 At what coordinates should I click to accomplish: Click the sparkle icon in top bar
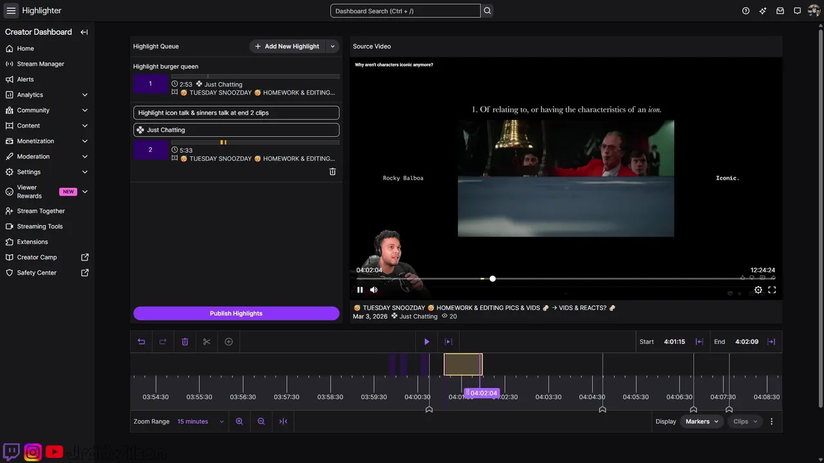click(x=763, y=11)
